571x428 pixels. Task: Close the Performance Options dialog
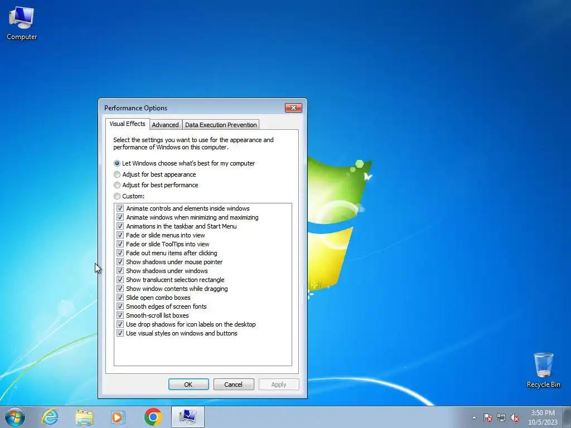coord(293,108)
